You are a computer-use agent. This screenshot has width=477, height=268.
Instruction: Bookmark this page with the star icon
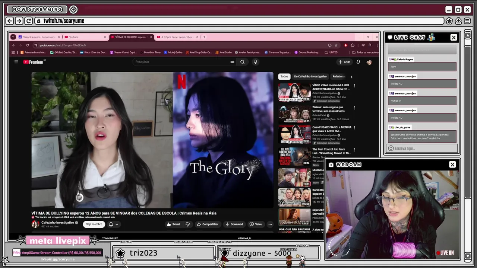336,45
